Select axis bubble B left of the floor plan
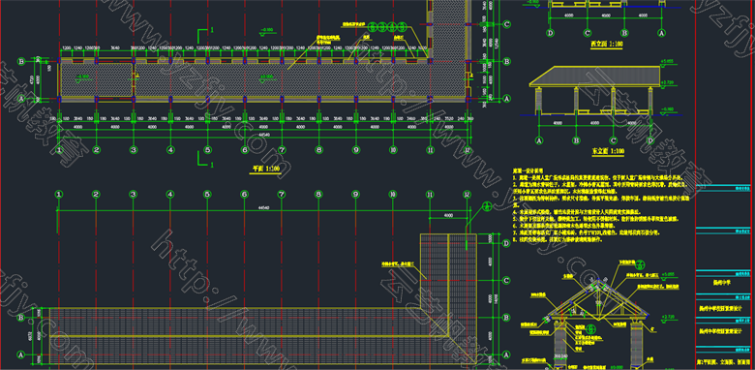 (21, 61)
